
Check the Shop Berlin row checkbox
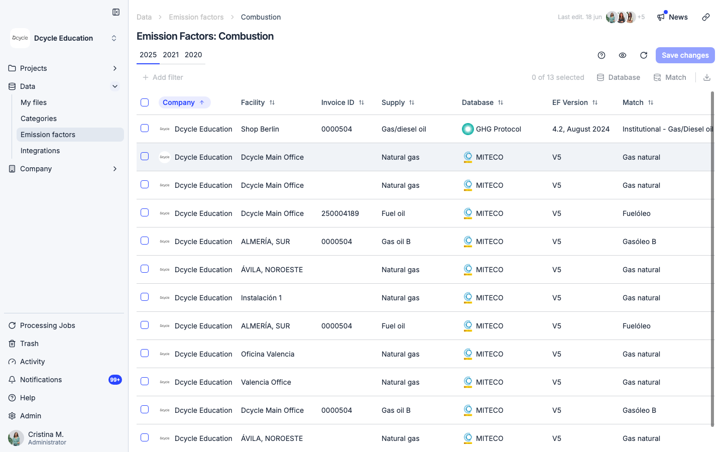point(145,128)
